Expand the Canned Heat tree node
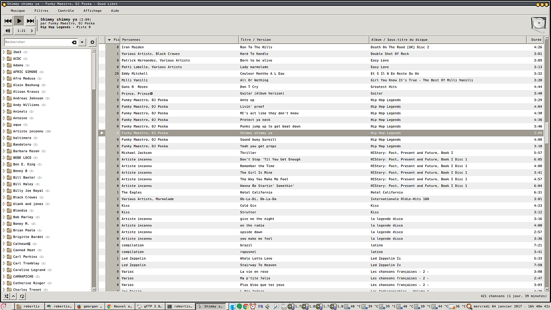Viewport: 551px width, 310px height. [x=4, y=250]
